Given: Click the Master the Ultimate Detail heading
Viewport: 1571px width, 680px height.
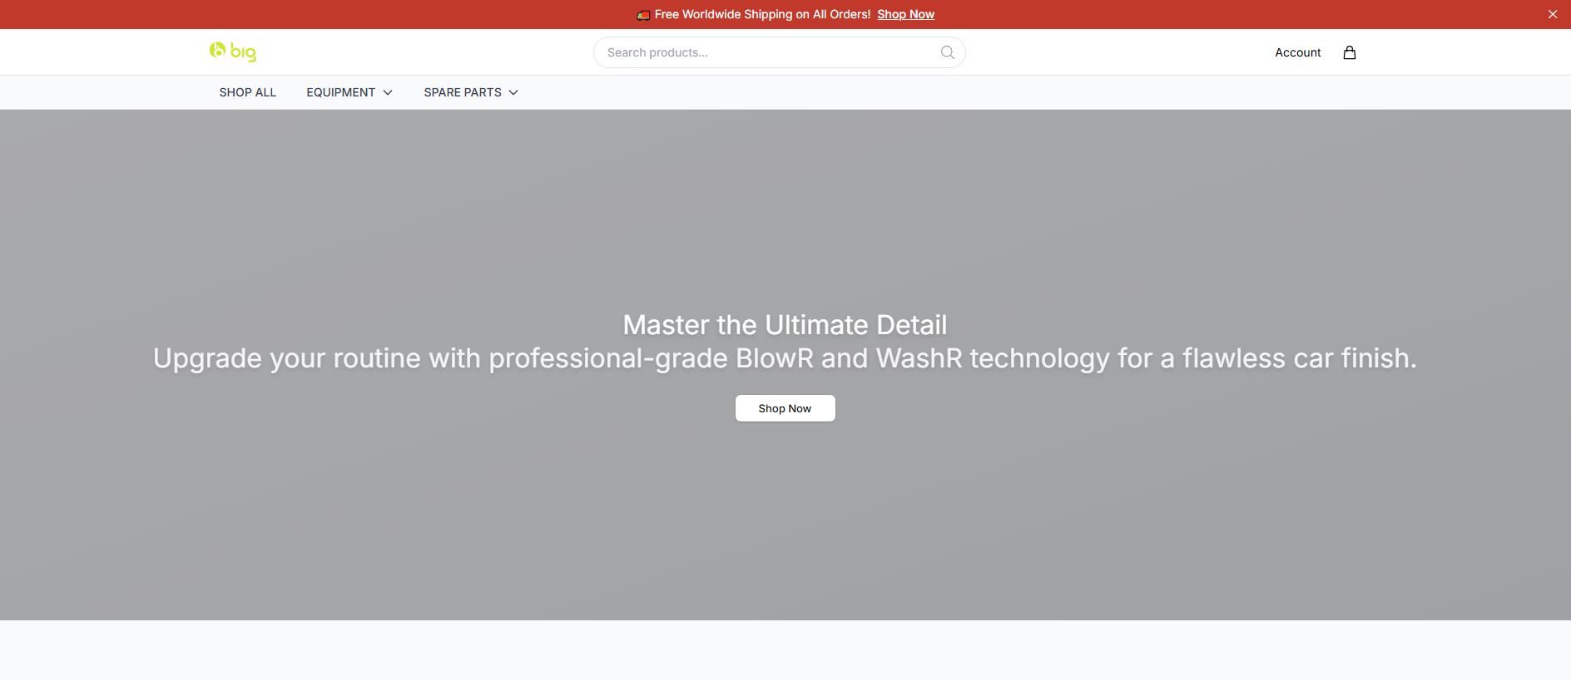Looking at the screenshot, I should 785,325.
